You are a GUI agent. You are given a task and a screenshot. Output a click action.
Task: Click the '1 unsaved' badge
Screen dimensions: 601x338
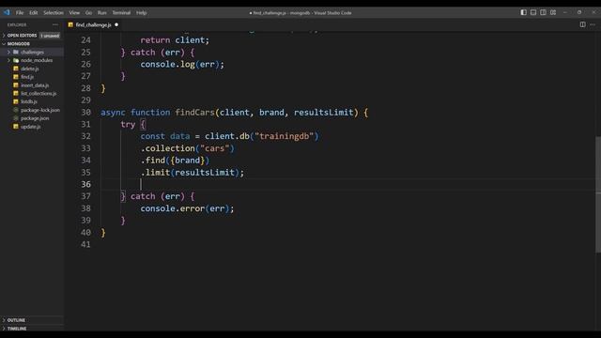click(50, 36)
